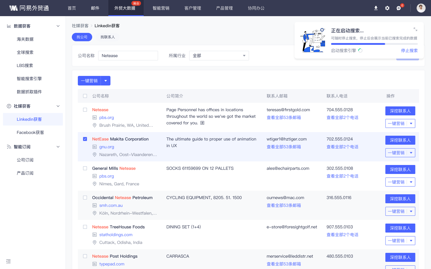Screen dimensions: 431x269
Task: Toggle the select-all checkbox in table header
Action: [x=85, y=96]
